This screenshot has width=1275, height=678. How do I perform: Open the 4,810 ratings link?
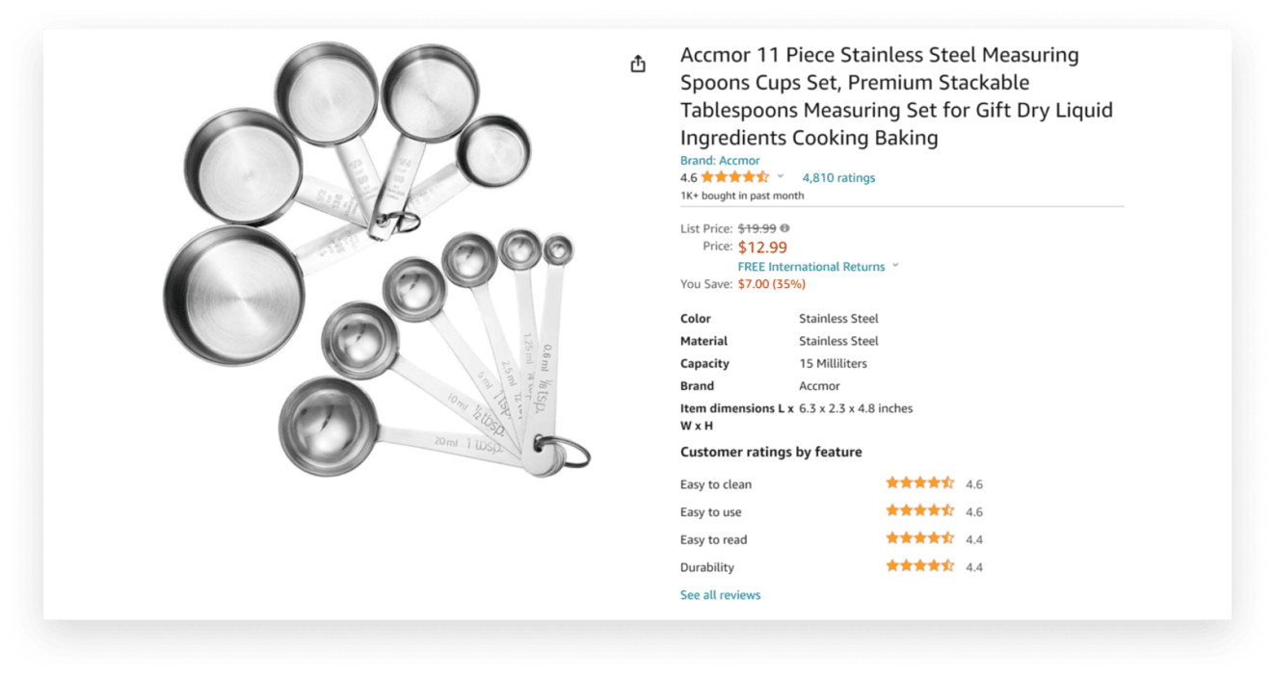pyautogui.click(x=838, y=177)
